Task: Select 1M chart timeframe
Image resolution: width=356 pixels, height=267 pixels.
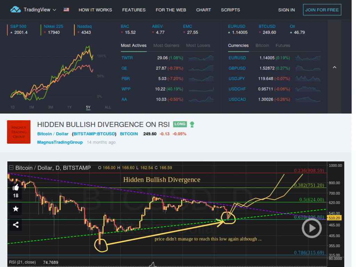Action: pos(32,107)
